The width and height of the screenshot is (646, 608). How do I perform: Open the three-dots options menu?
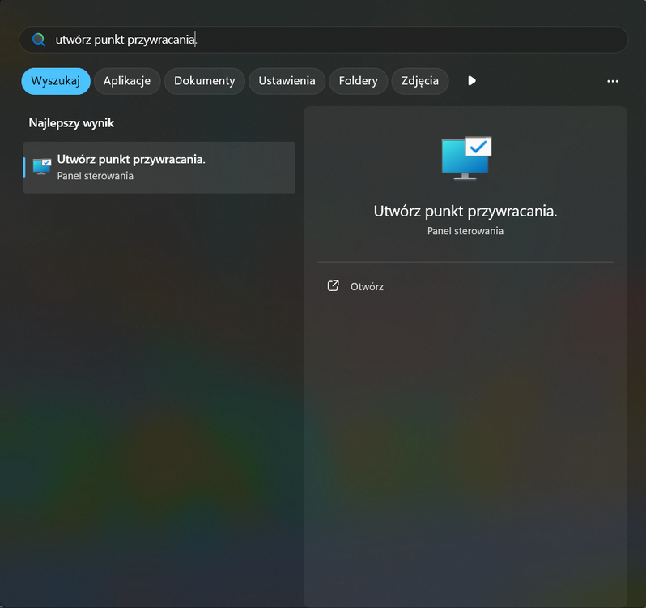click(x=613, y=81)
